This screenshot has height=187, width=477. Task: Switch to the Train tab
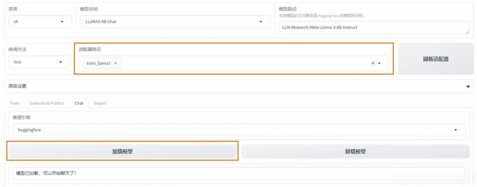coord(14,103)
